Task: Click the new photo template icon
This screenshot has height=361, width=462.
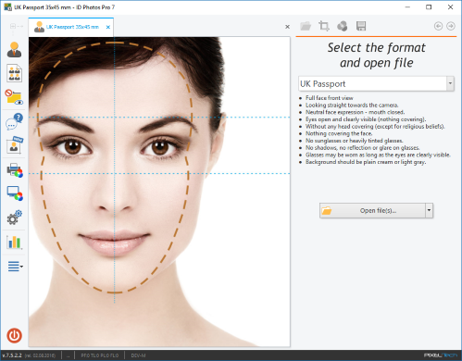Action: point(14,145)
